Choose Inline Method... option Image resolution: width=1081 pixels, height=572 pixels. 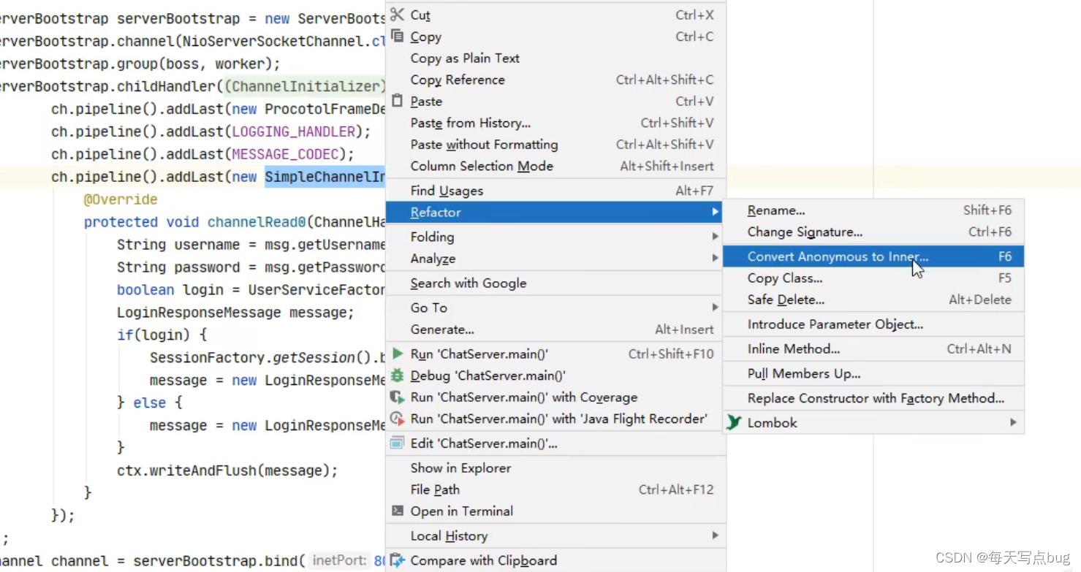[x=873, y=349]
